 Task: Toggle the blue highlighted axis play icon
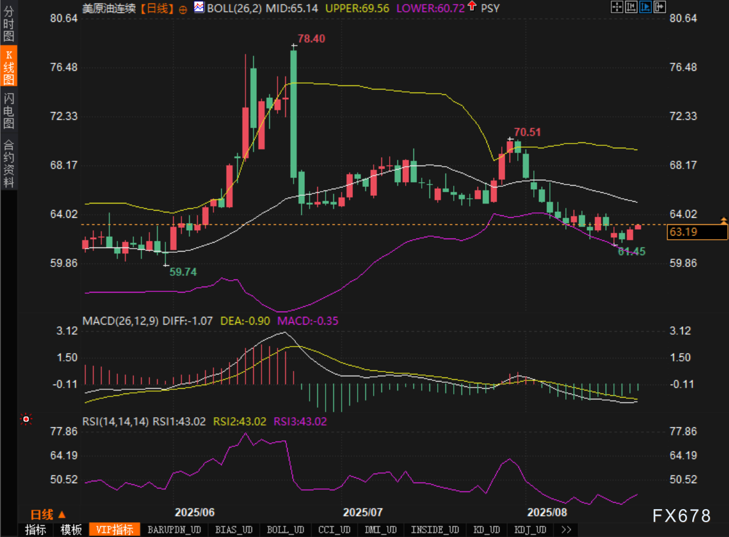tap(645, 7)
